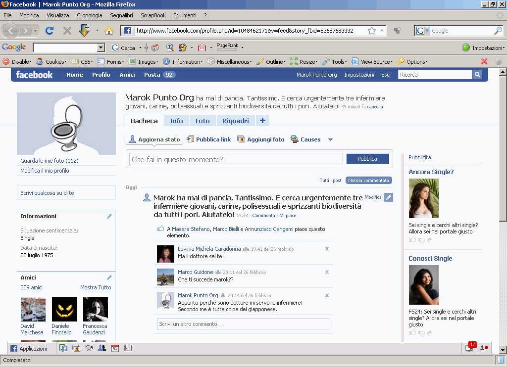Click the thumbs-down on the Conosci Single ad
Image resolution: width=507 pixels, height=367 pixels.
pyautogui.click(x=422, y=333)
